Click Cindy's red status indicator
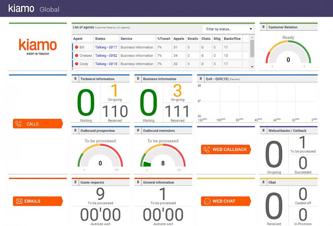Screen dimensions: 333x226 (x=77, y=64)
